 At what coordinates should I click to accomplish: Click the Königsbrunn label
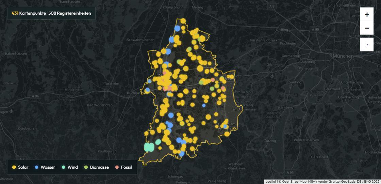pos(172,7)
